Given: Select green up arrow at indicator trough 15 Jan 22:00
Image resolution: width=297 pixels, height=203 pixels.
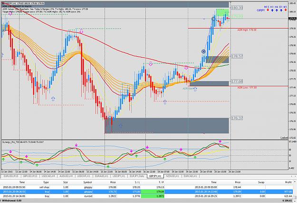Looking at the screenshot, I should [x=108, y=166].
